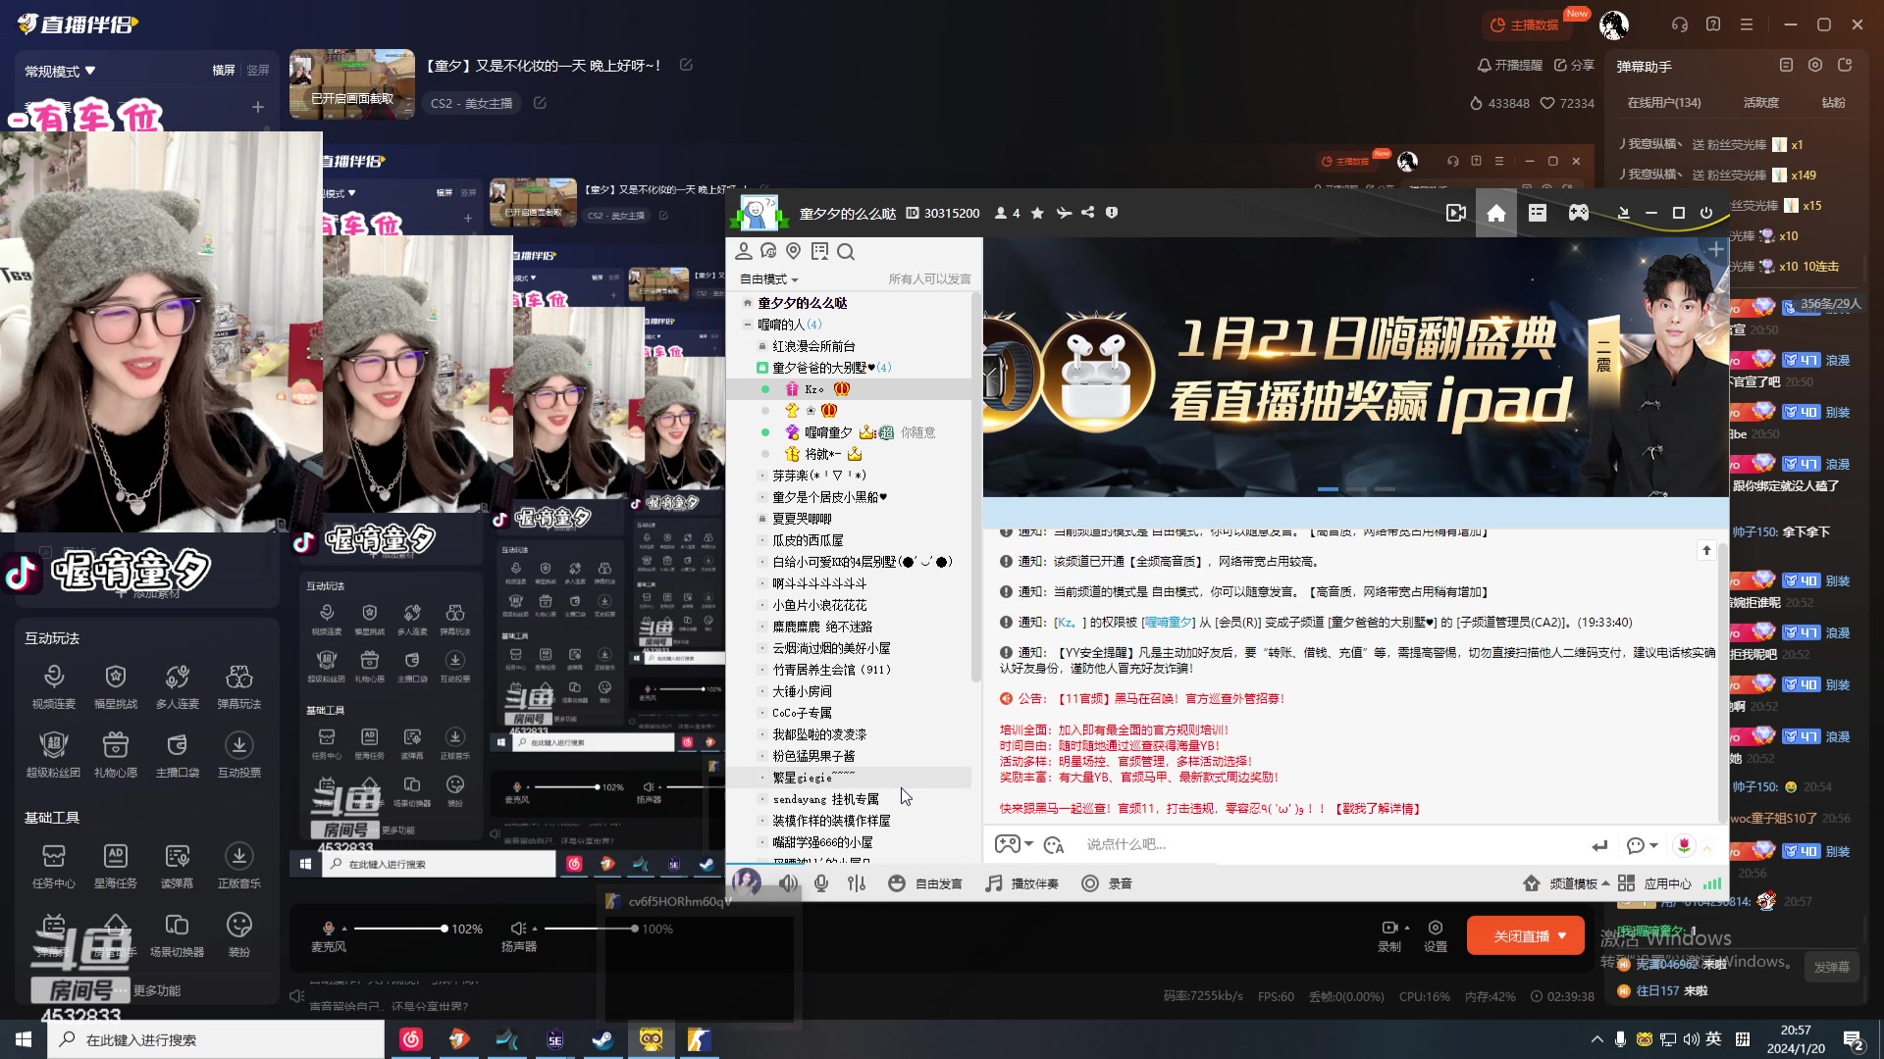Open 在线用户(134) tab
1884x1059 pixels.
pos(1664,103)
